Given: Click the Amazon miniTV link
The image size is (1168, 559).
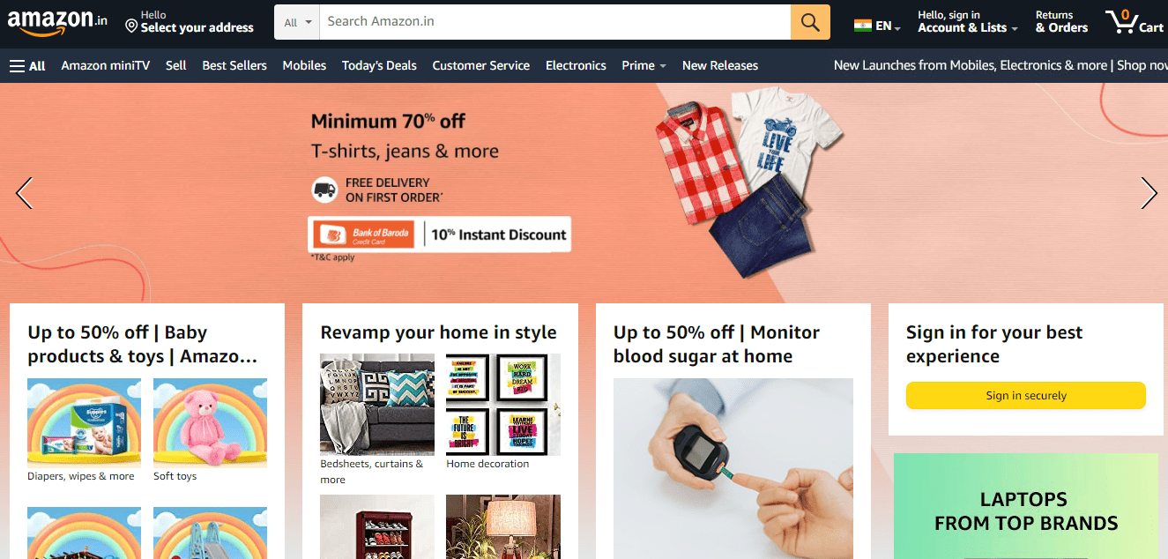Looking at the screenshot, I should [106, 65].
